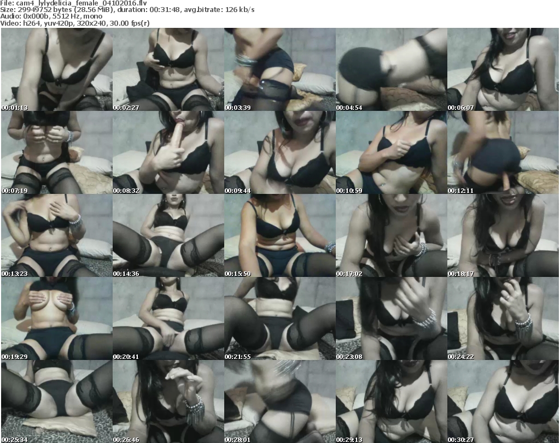The image size is (560, 443).
Task: Select the last frame at 00:30:27
Action: coord(503,401)
